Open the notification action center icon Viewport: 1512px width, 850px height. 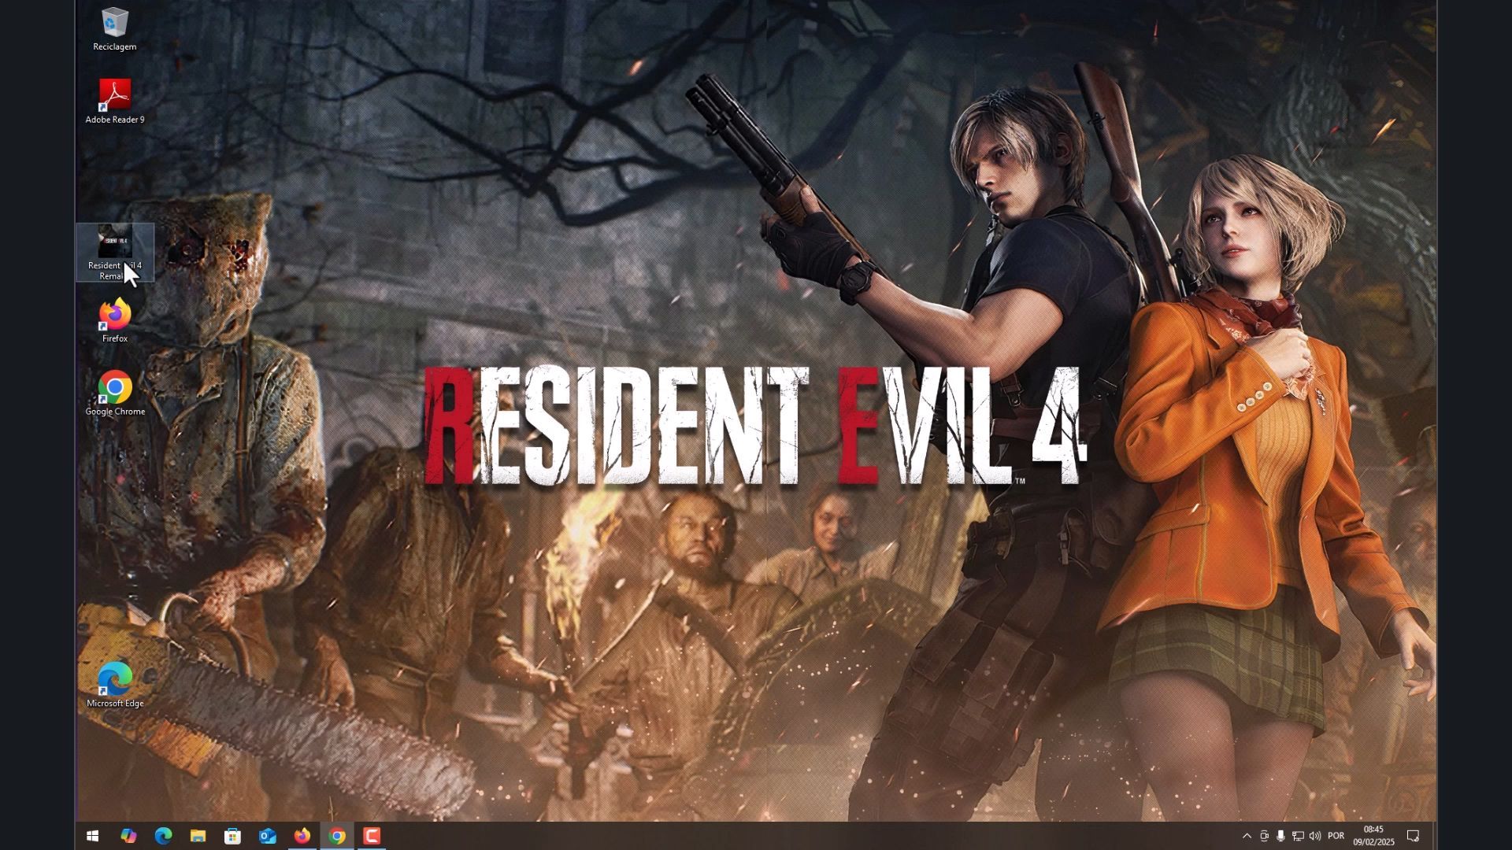[x=1413, y=836]
